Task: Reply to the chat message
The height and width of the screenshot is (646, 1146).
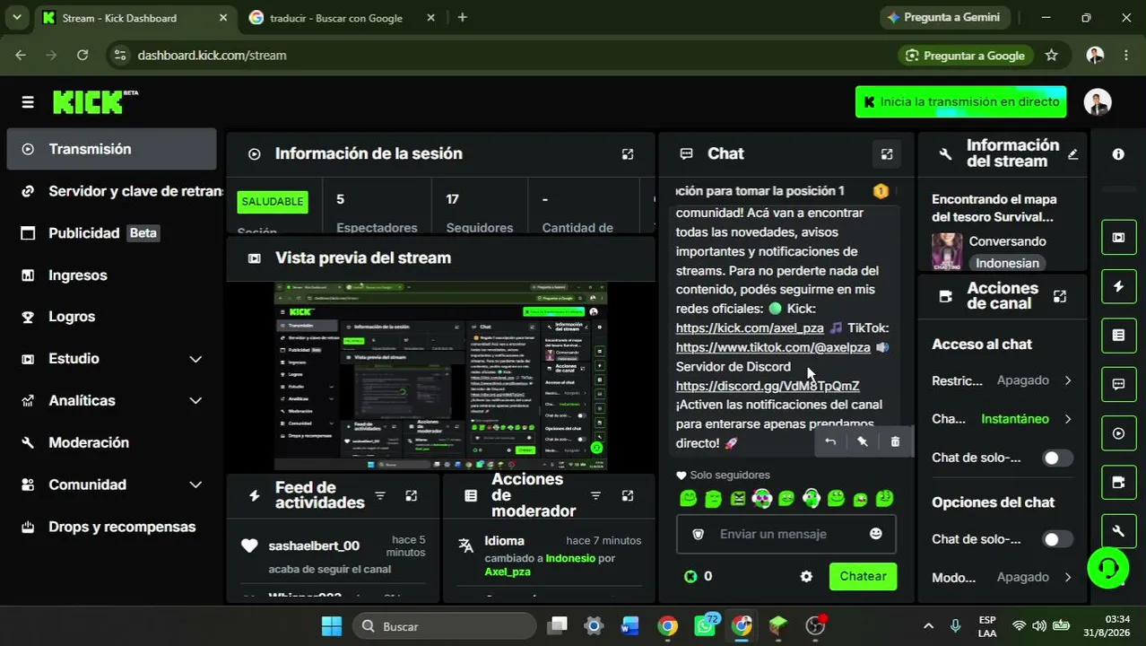Action: coord(830,441)
